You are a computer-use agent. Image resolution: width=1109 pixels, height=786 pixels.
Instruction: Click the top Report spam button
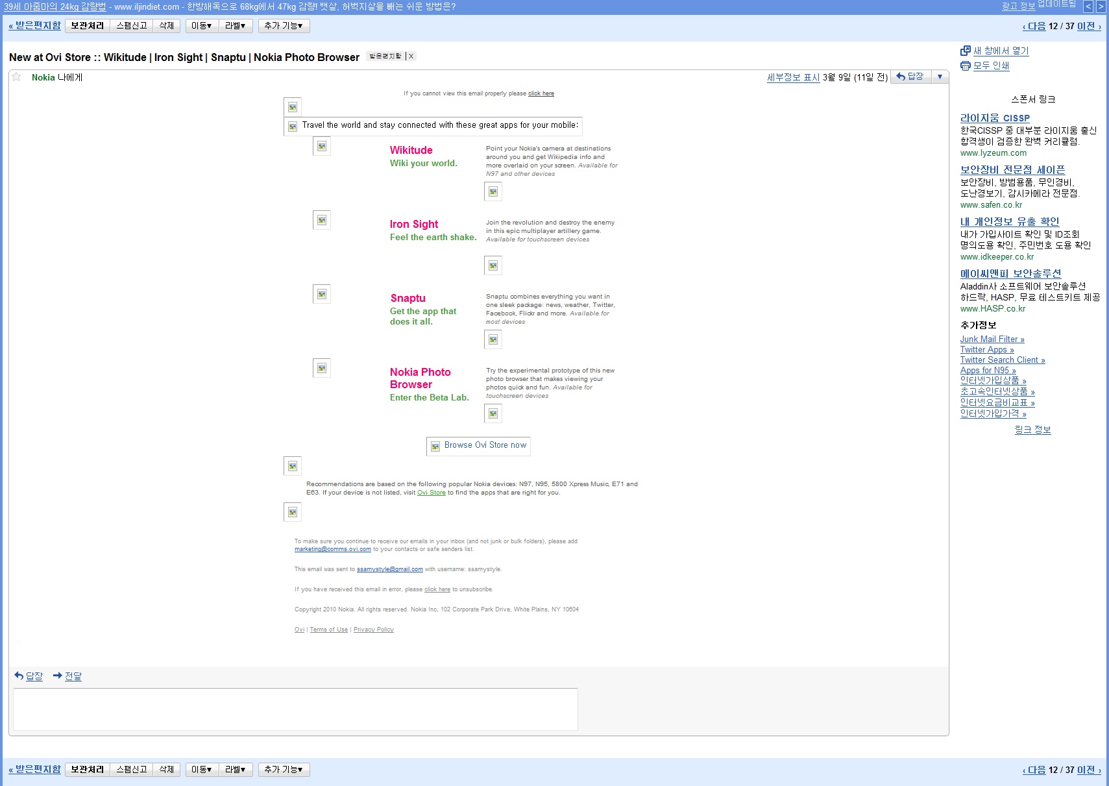[132, 26]
